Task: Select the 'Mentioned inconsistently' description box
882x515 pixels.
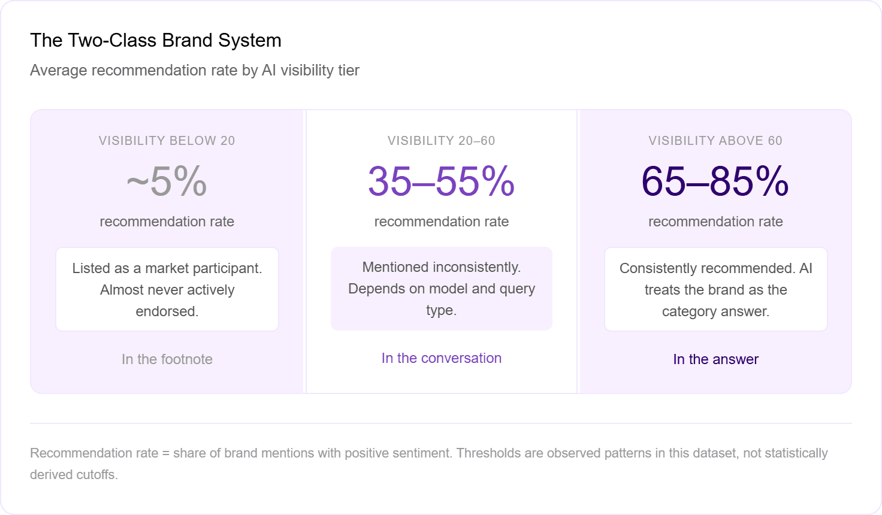Action: click(442, 289)
